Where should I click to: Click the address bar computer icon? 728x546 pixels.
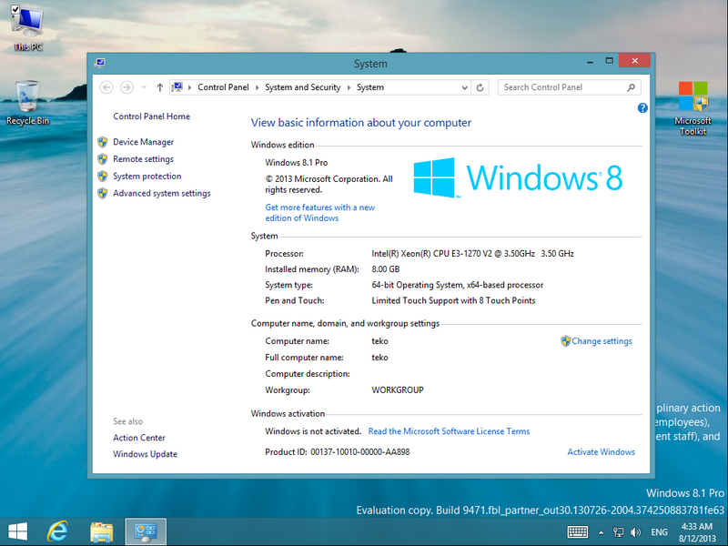point(177,86)
